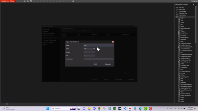Open the ATRBox indicator script
The height and width of the screenshot is (111, 198).
183,32
